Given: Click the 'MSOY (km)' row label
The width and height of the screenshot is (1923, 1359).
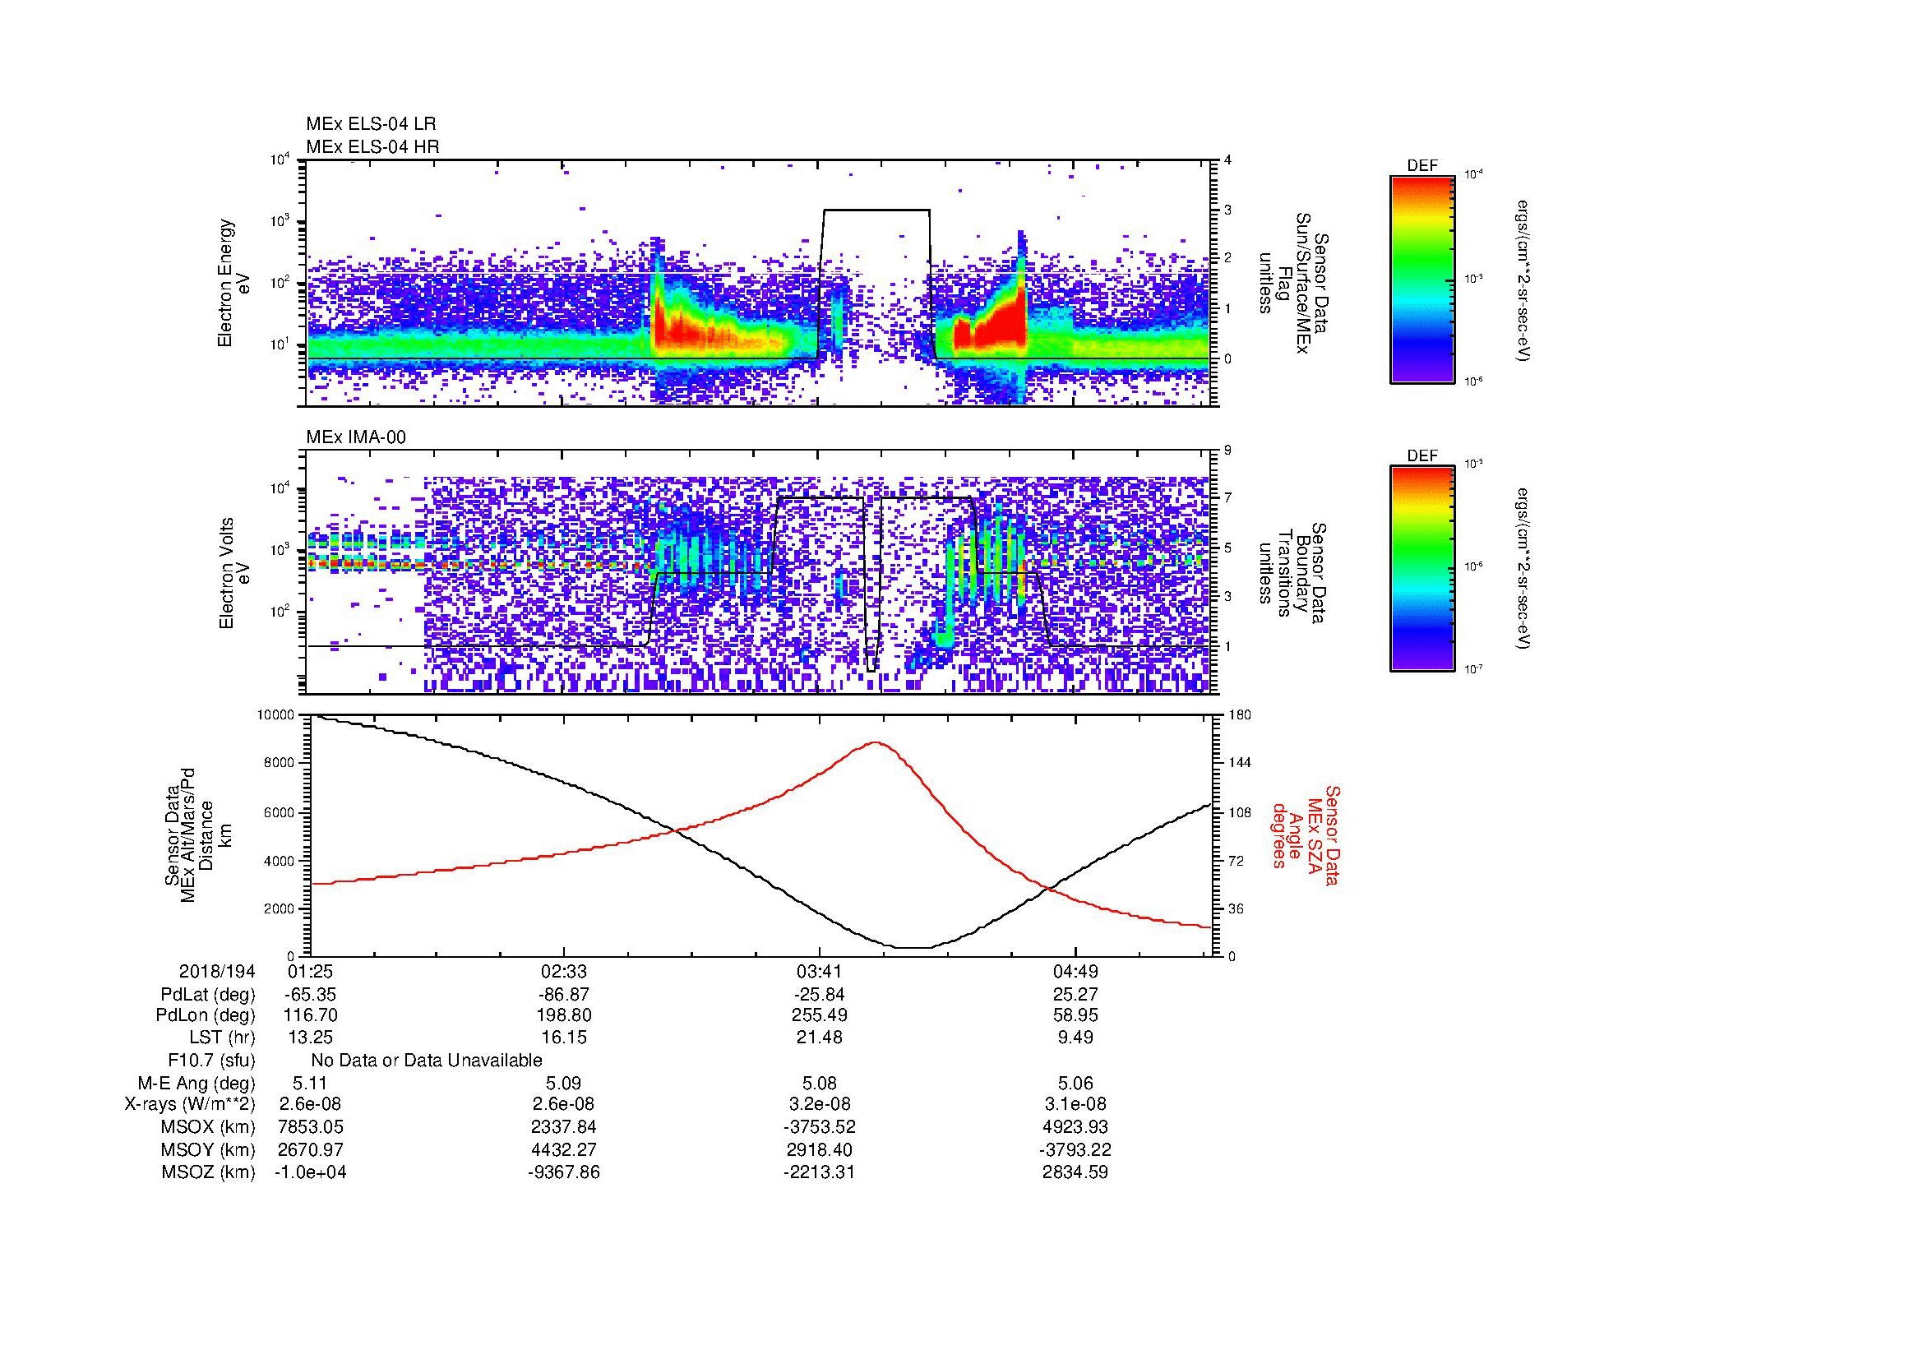Looking at the screenshot, I should coord(208,1149).
